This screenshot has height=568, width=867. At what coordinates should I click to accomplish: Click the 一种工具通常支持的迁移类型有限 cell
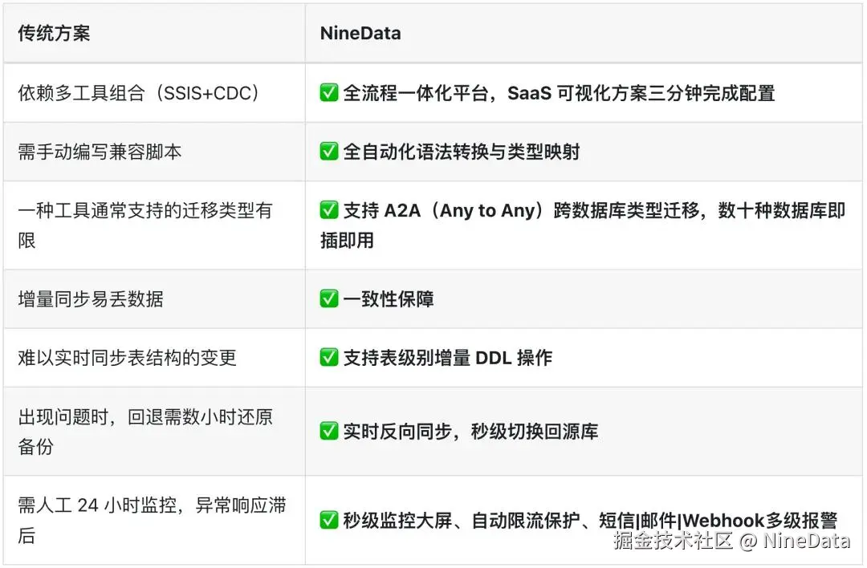pyautogui.click(x=144, y=225)
